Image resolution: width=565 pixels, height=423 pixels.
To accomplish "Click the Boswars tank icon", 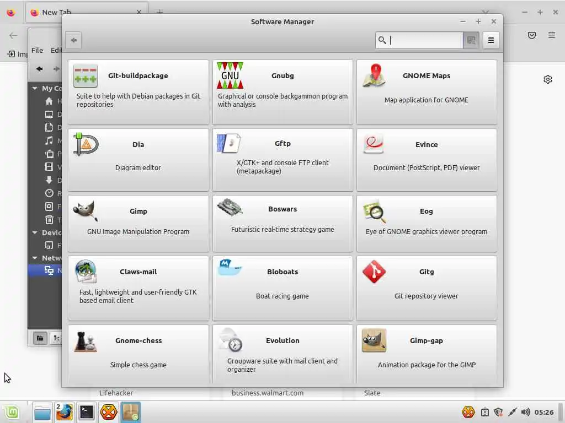I will 230,208.
